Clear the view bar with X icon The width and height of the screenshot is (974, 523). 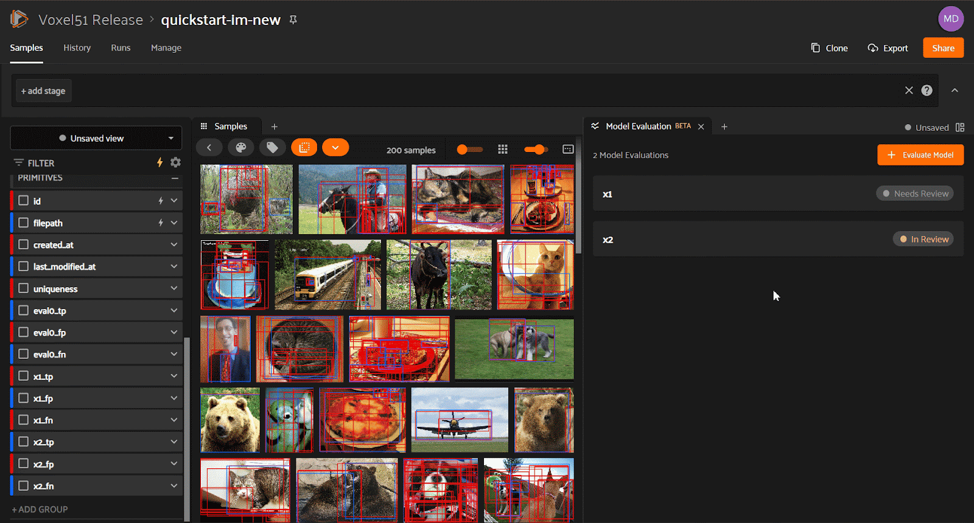[x=909, y=91]
